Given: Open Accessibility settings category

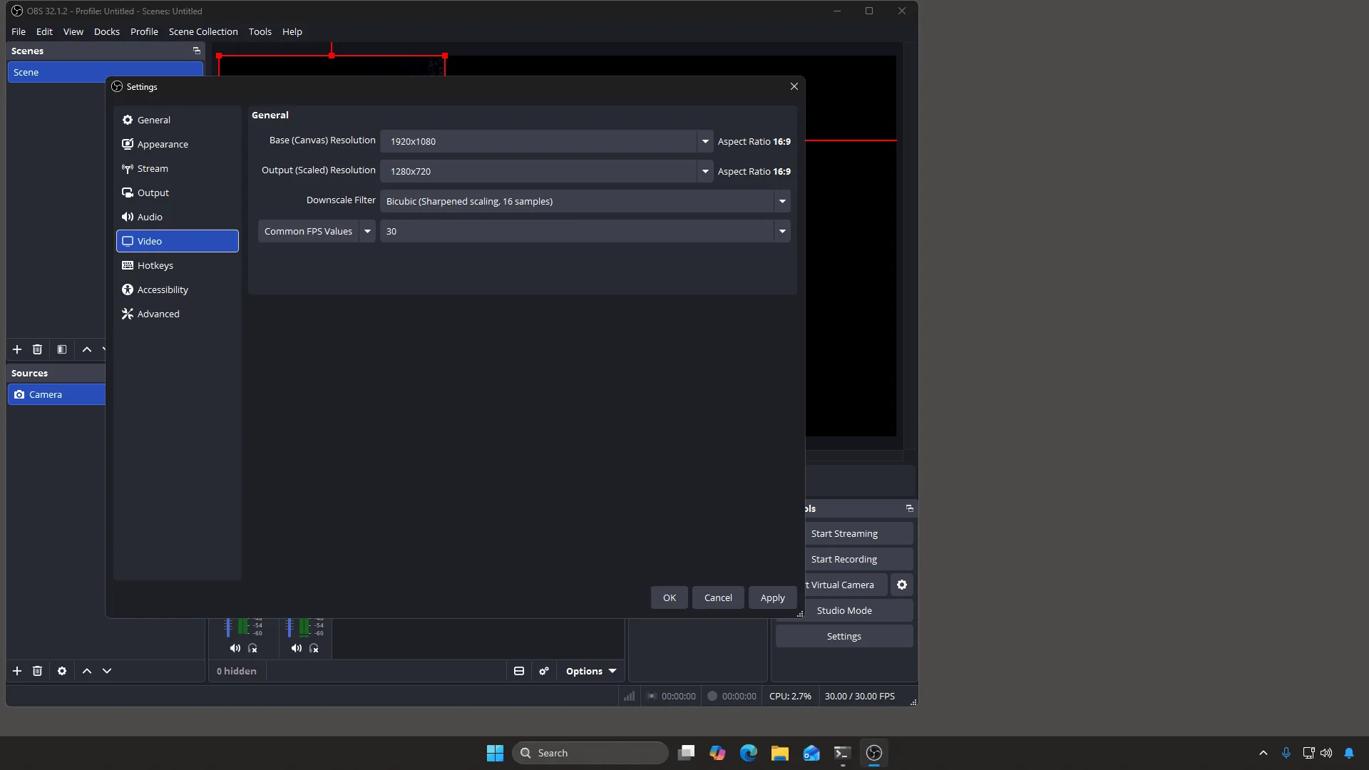Looking at the screenshot, I should (177, 289).
